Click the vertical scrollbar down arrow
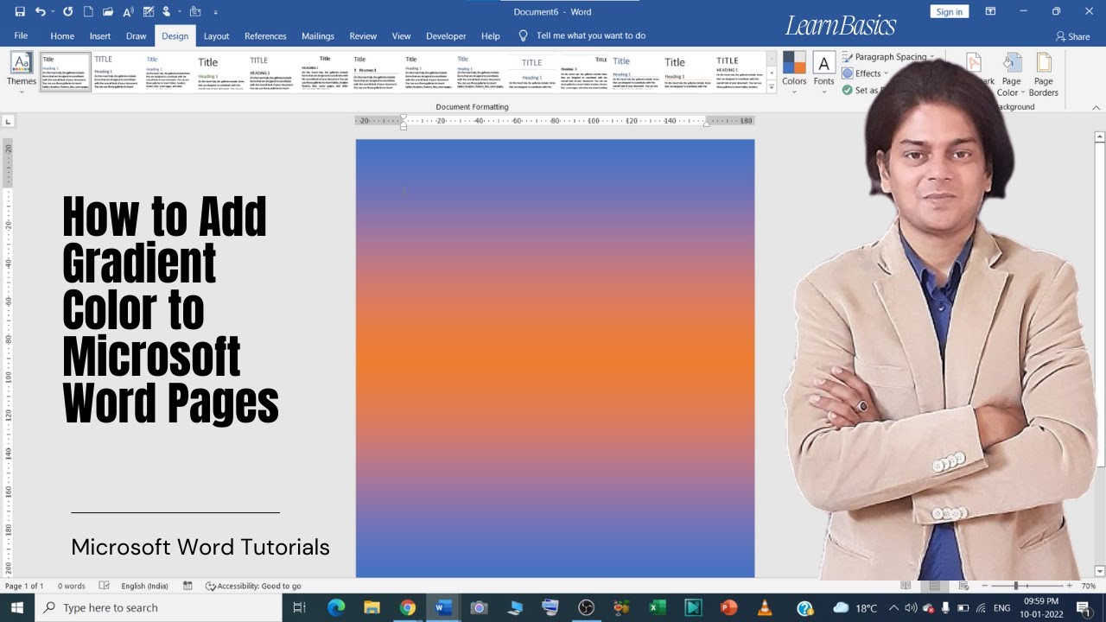1106x622 pixels. coord(1099,571)
